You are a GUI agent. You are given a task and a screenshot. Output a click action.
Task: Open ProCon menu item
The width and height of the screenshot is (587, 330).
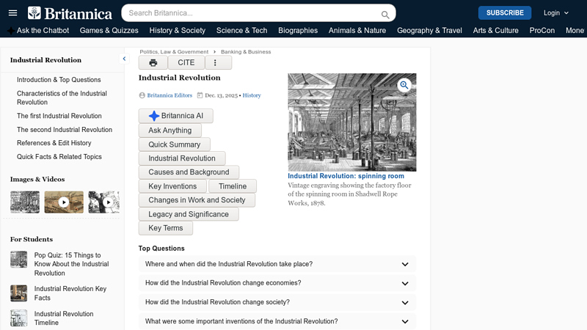pos(542,30)
